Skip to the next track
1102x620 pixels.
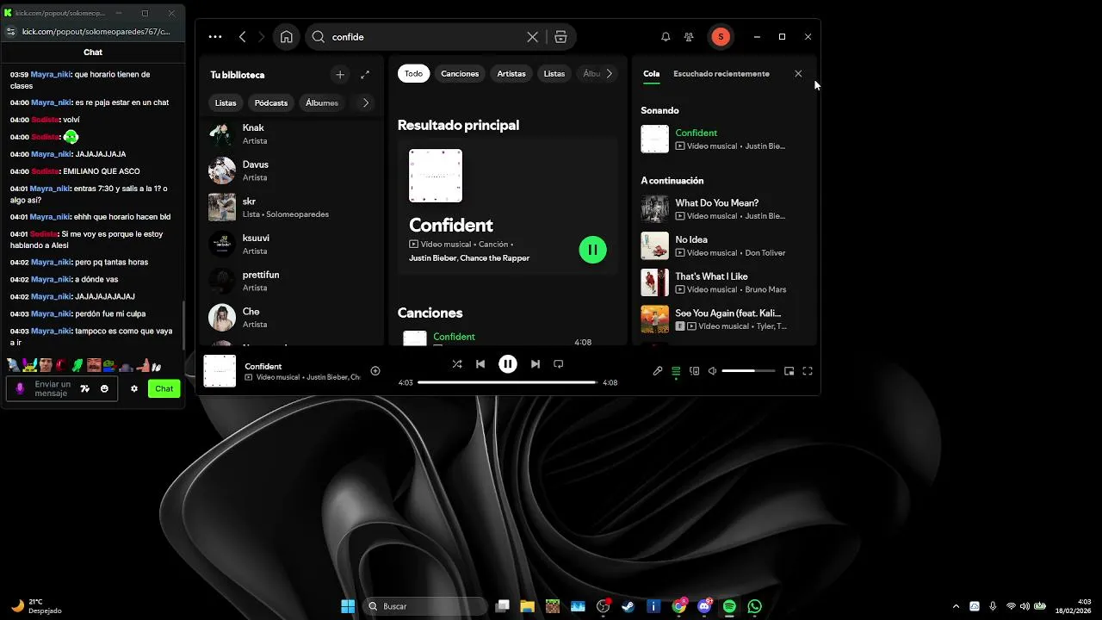[x=536, y=364]
